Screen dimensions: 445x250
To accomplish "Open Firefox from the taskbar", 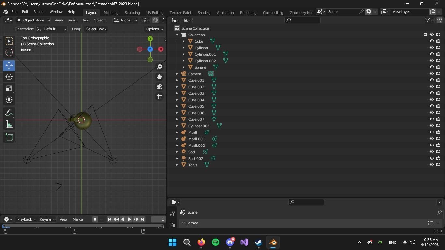I will 201,242.
